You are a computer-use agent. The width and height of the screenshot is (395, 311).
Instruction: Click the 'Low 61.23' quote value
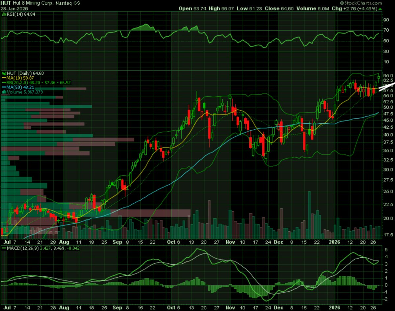coord(249,8)
